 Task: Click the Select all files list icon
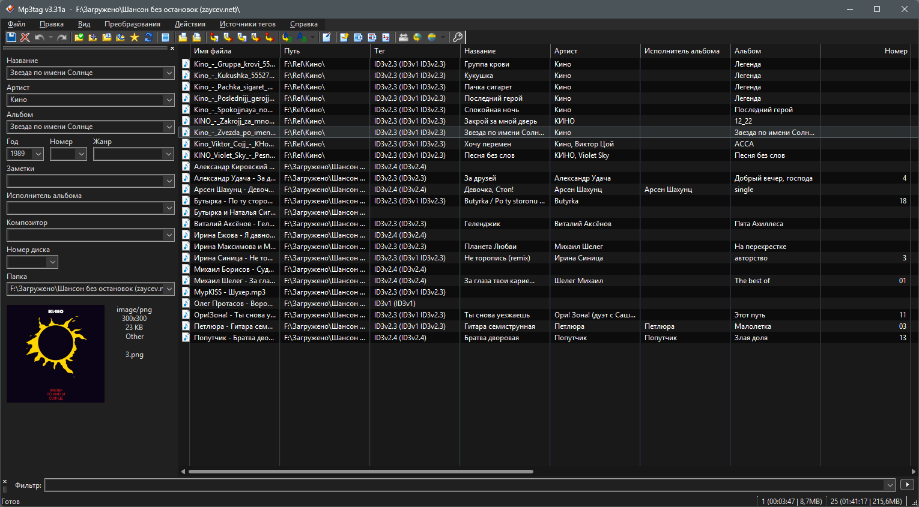(166, 37)
